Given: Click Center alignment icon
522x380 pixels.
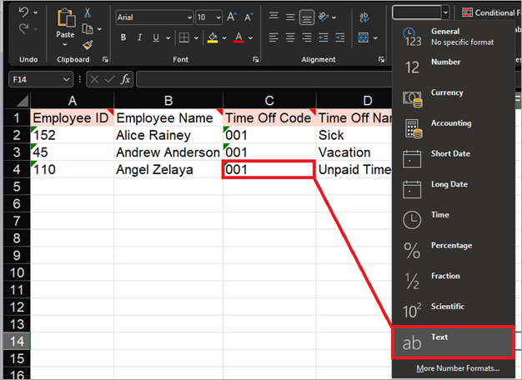Looking at the screenshot, I should [x=290, y=37].
